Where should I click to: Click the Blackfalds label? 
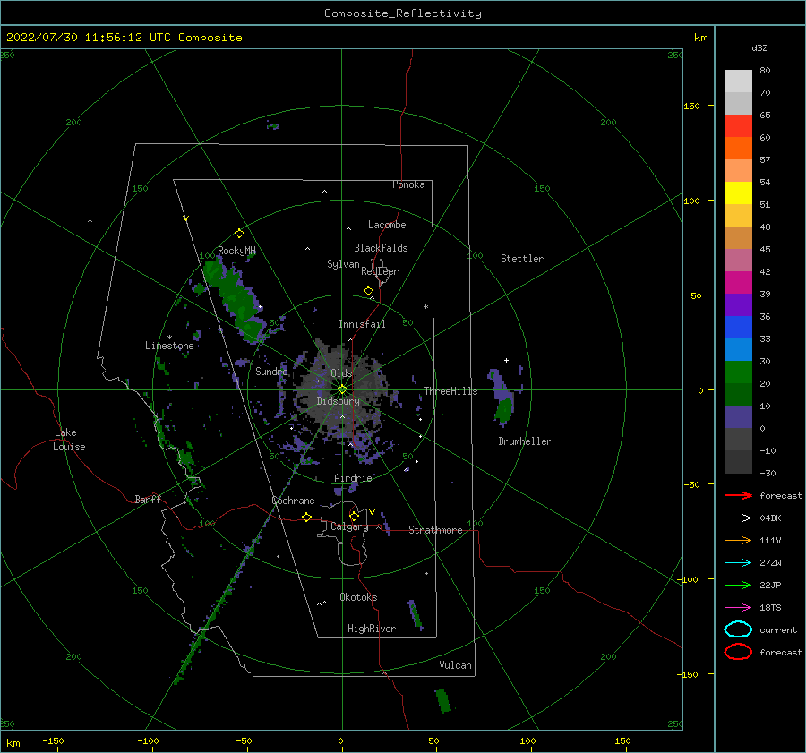tap(381, 248)
